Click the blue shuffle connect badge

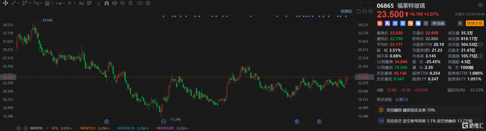click(395, 23)
